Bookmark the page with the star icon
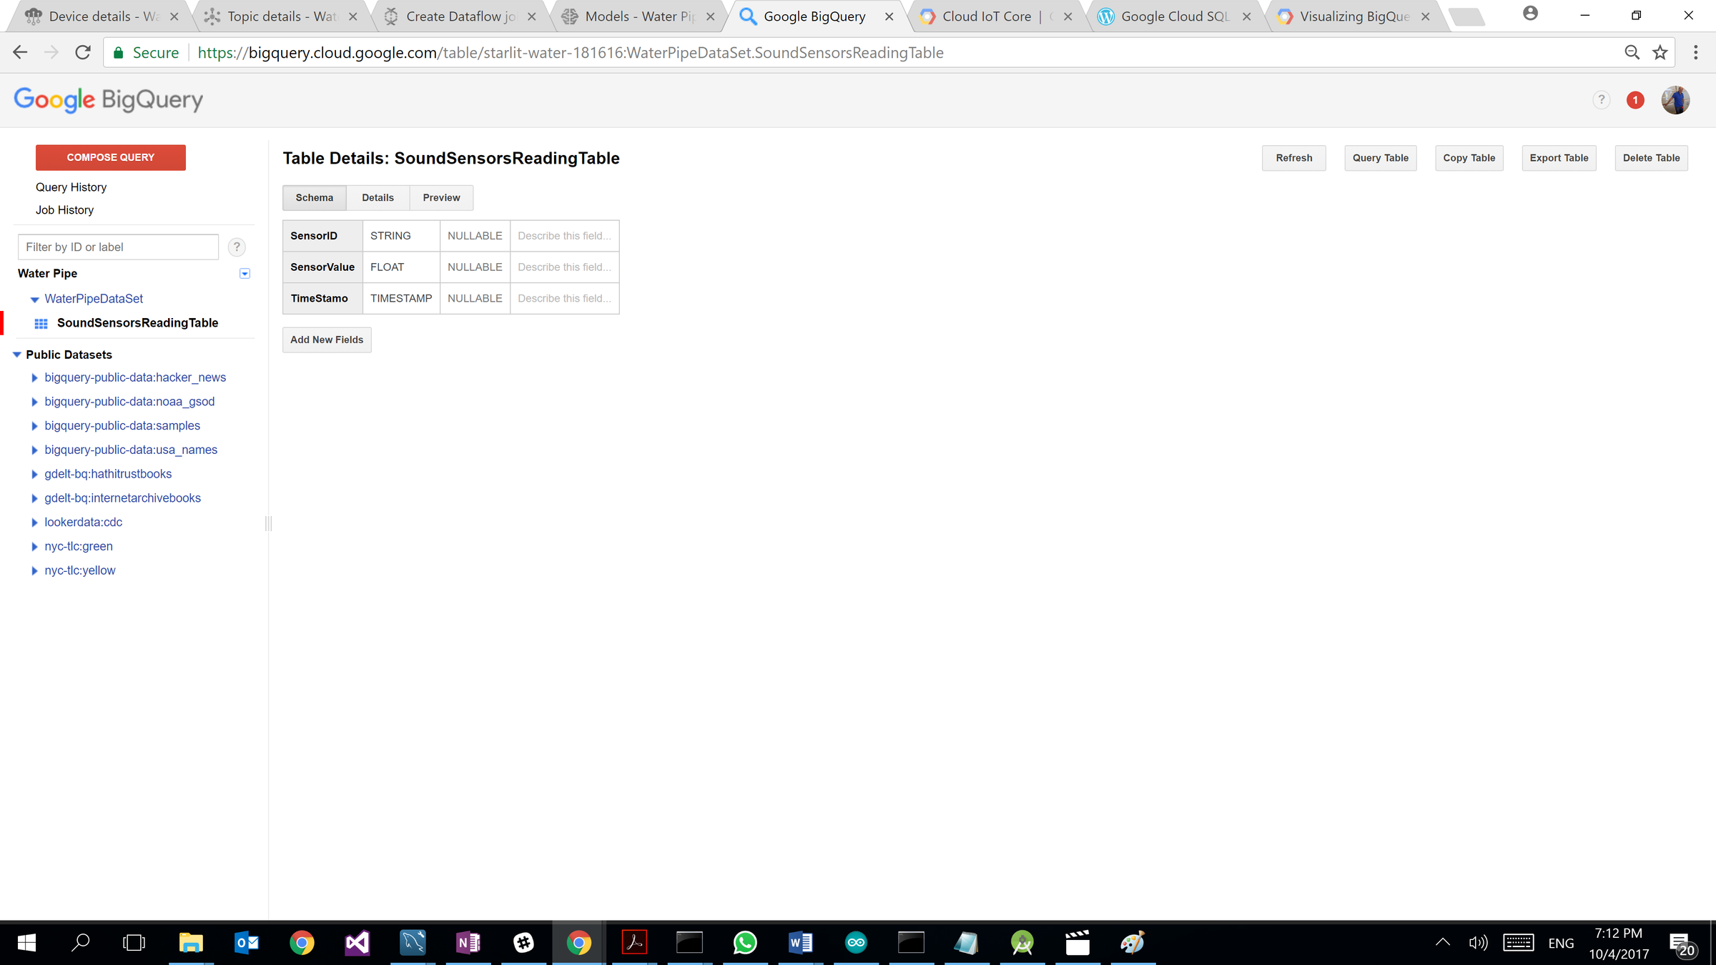1716x965 pixels. (1660, 53)
